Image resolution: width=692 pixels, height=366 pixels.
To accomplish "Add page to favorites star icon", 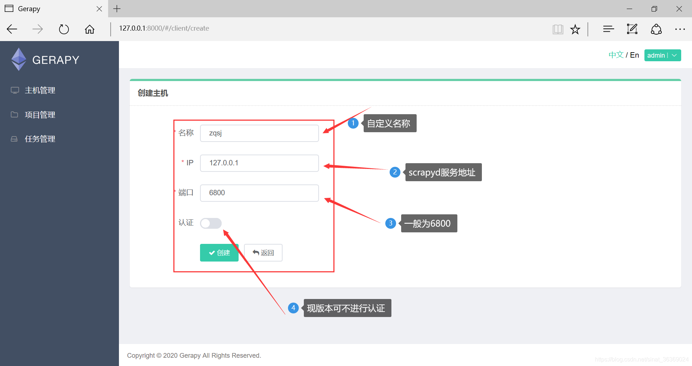I will tap(575, 29).
